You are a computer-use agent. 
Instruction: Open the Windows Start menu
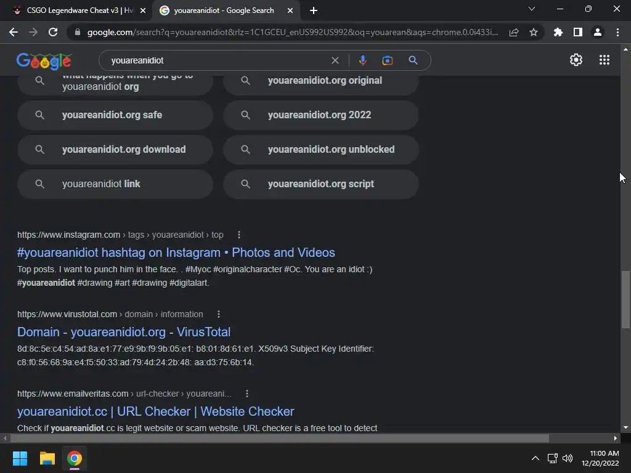point(20,458)
